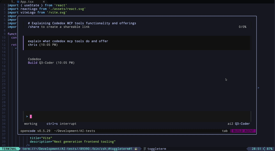Viewport: 275px width, 151px height.
Task: Click 'opencode v0.5.29' version label
Action: point(35,131)
